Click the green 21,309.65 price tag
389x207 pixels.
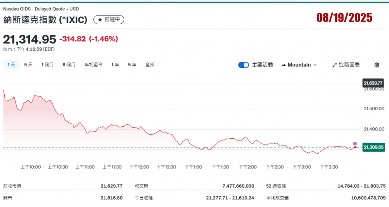373,147
